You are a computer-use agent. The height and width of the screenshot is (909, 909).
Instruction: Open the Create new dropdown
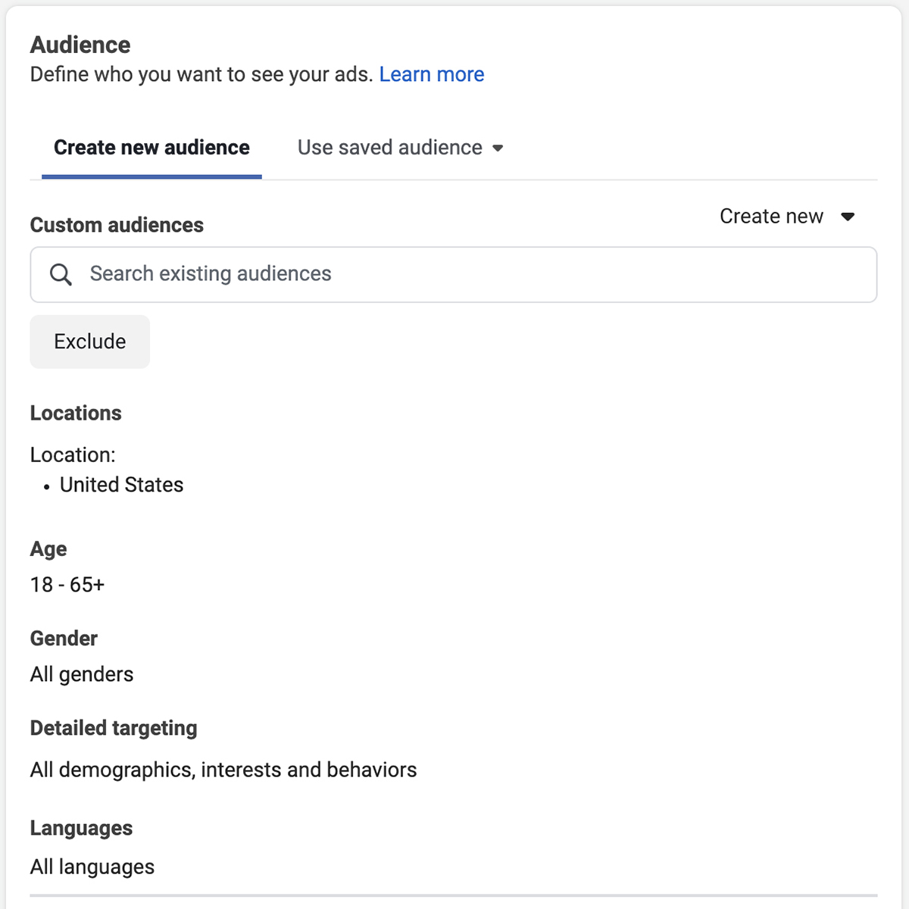(771, 217)
